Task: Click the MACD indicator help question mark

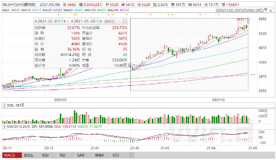Action: coord(4,126)
